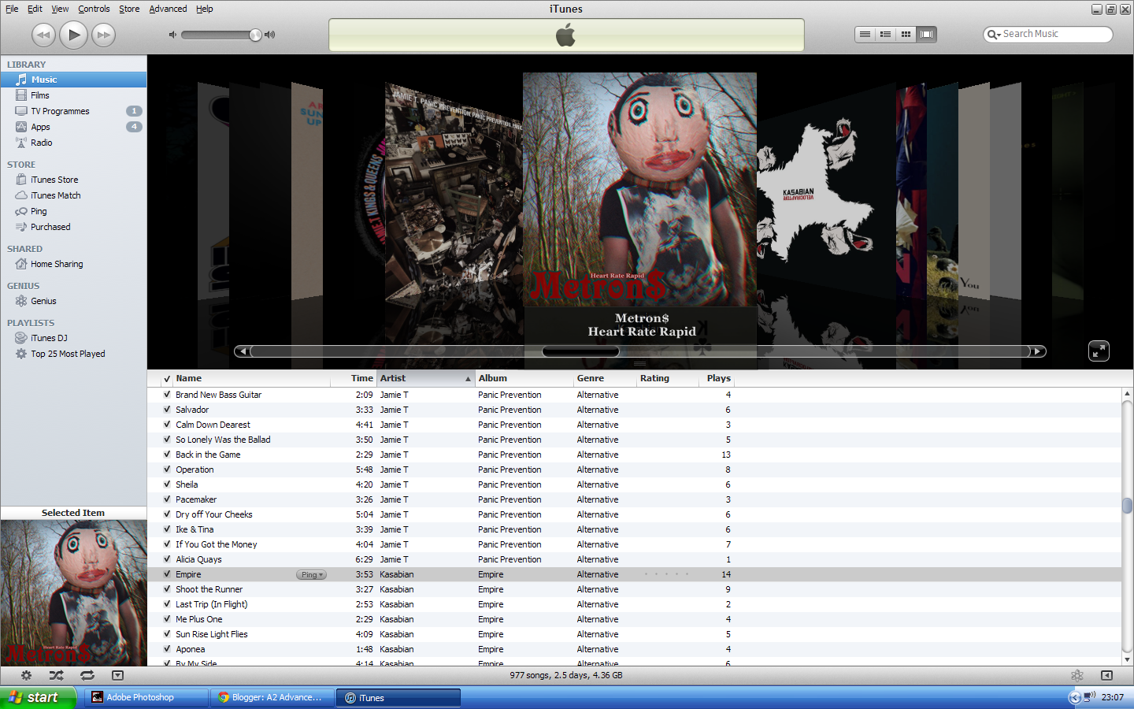This screenshot has width=1134, height=709.
Task: Click the Play button
Action: 73,35
